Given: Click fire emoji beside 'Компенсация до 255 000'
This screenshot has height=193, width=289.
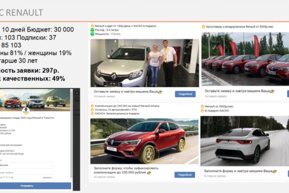Looking at the screenshot, I should pos(92,106).
